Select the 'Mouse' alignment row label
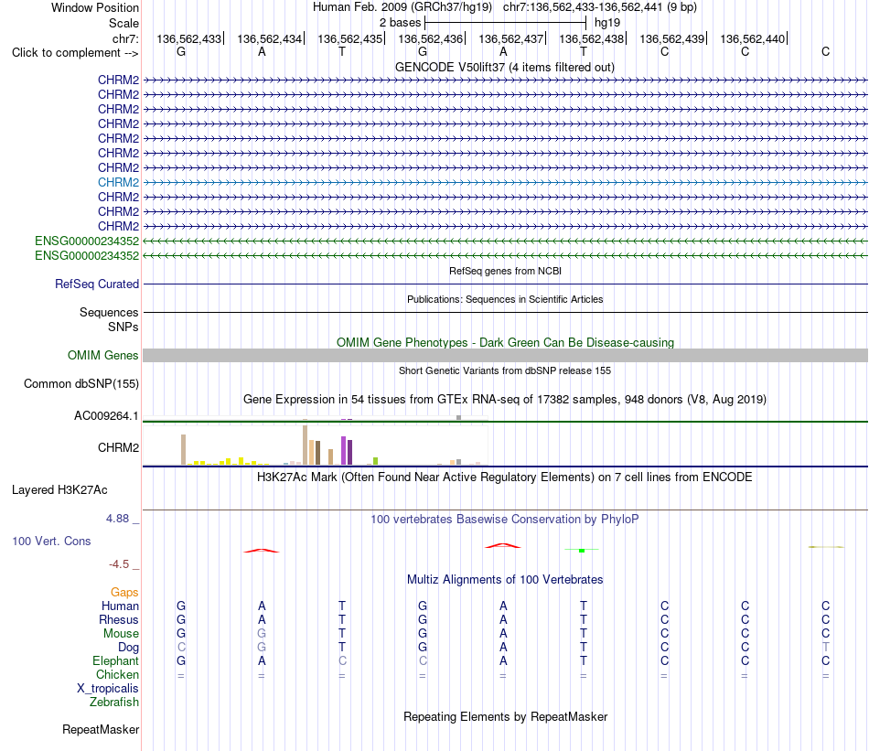 pyautogui.click(x=121, y=634)
